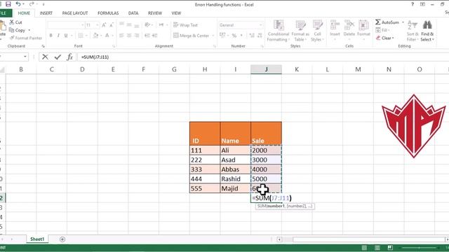Click AutoSum sigma button

pyautogui.click(x=387, y=22)
